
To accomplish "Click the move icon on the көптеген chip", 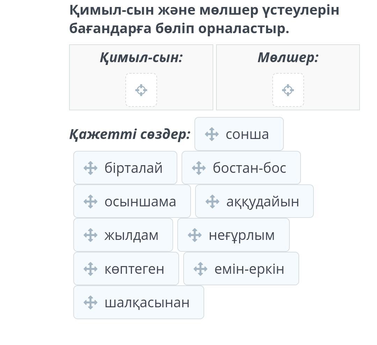I will [x=90, y=269].
